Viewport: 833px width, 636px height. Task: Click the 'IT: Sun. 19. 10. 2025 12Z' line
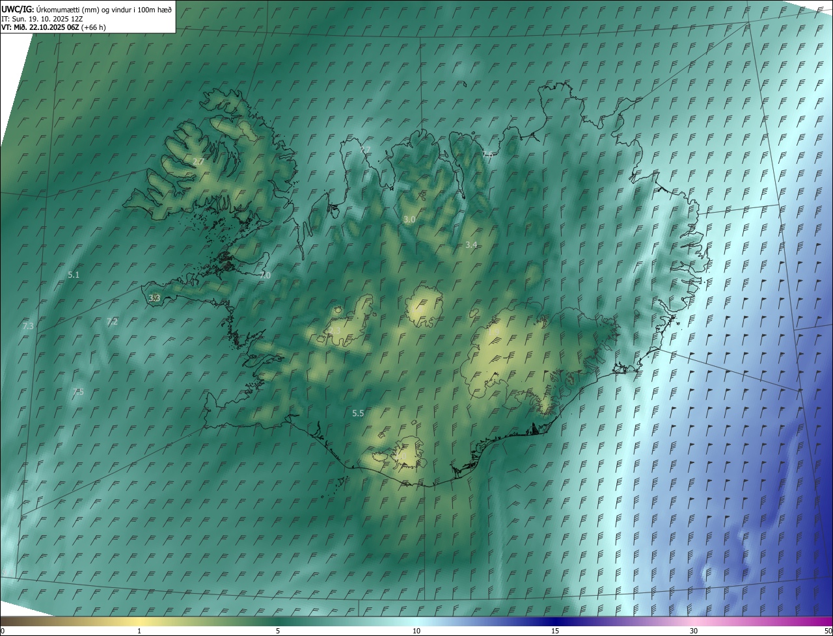click(43, 18)
